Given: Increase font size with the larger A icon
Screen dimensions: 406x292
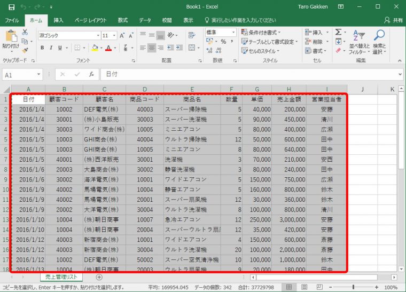Looking at the screenshot, I should click(122, 35).
